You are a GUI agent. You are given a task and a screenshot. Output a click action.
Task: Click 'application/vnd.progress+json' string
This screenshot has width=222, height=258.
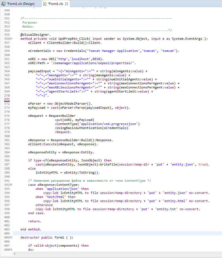[x=109, y=124]
